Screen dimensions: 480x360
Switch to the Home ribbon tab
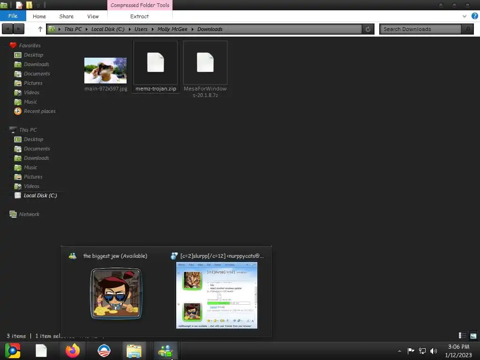click(39, 16)
